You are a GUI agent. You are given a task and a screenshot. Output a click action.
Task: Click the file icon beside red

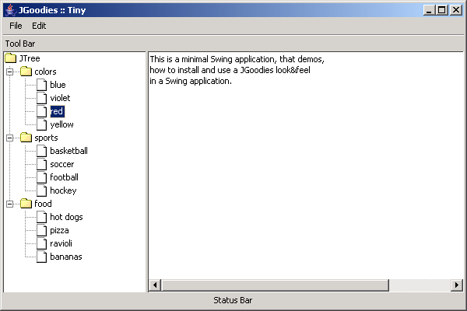(42, 111)
